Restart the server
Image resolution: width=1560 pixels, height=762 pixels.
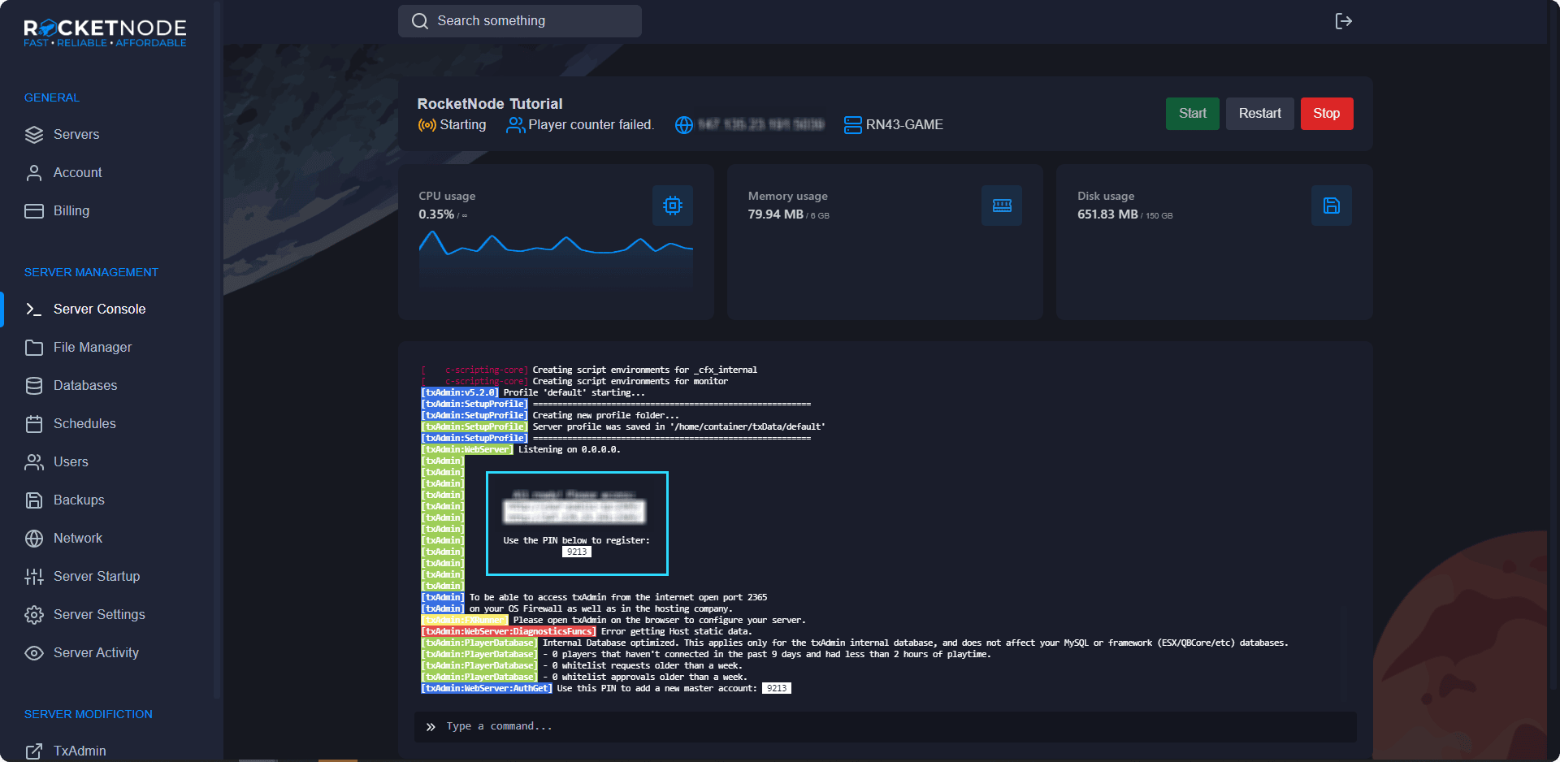(x=1259, y=114)
